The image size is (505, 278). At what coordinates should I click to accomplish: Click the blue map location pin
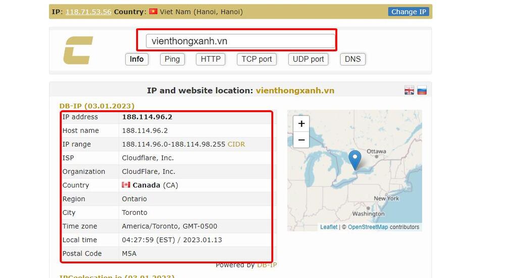coord(355,160)
